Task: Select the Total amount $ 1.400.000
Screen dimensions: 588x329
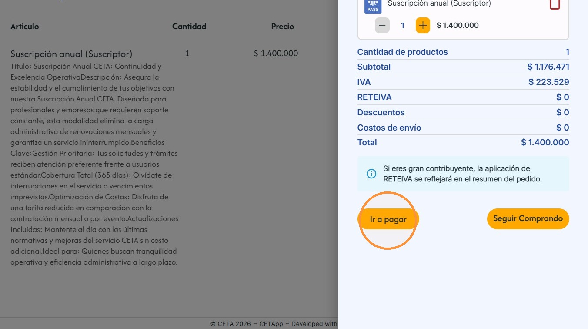Action: 545,142
